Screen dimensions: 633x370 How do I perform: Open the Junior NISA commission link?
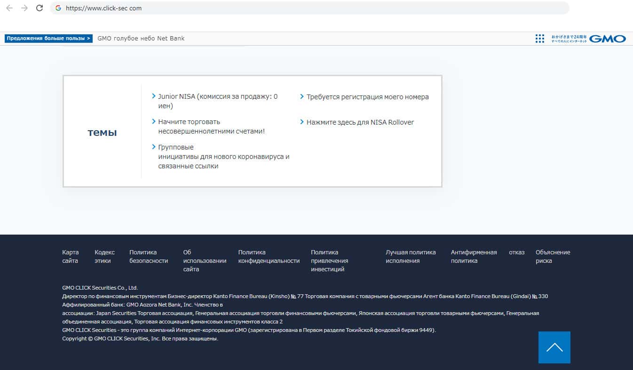pyautogui.click(x=218, y=101)
